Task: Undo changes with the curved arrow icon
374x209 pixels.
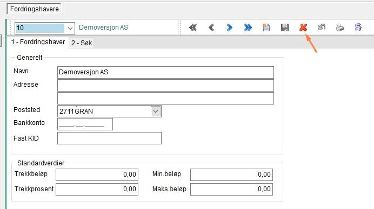Action: (x=322, y=27)
